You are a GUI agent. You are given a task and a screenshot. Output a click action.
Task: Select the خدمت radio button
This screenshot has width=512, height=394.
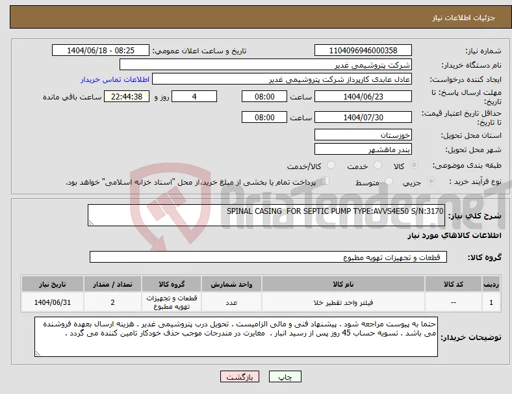[x=378, y=165]
